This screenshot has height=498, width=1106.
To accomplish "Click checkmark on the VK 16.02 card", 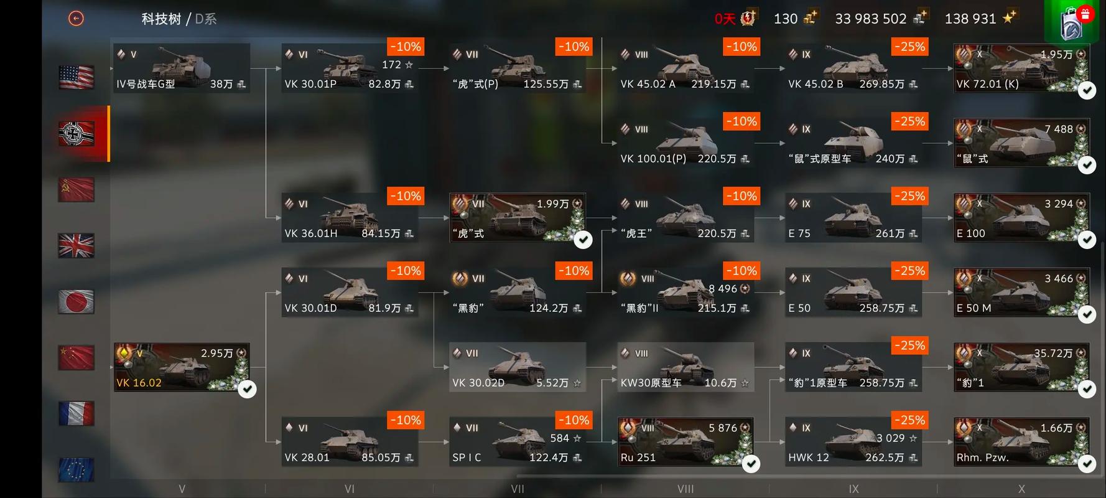I will 247,389.
